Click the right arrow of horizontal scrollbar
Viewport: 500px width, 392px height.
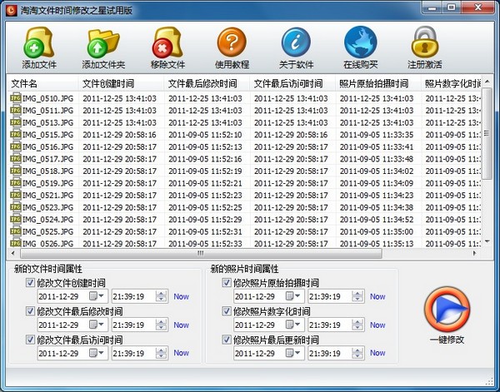475,254
